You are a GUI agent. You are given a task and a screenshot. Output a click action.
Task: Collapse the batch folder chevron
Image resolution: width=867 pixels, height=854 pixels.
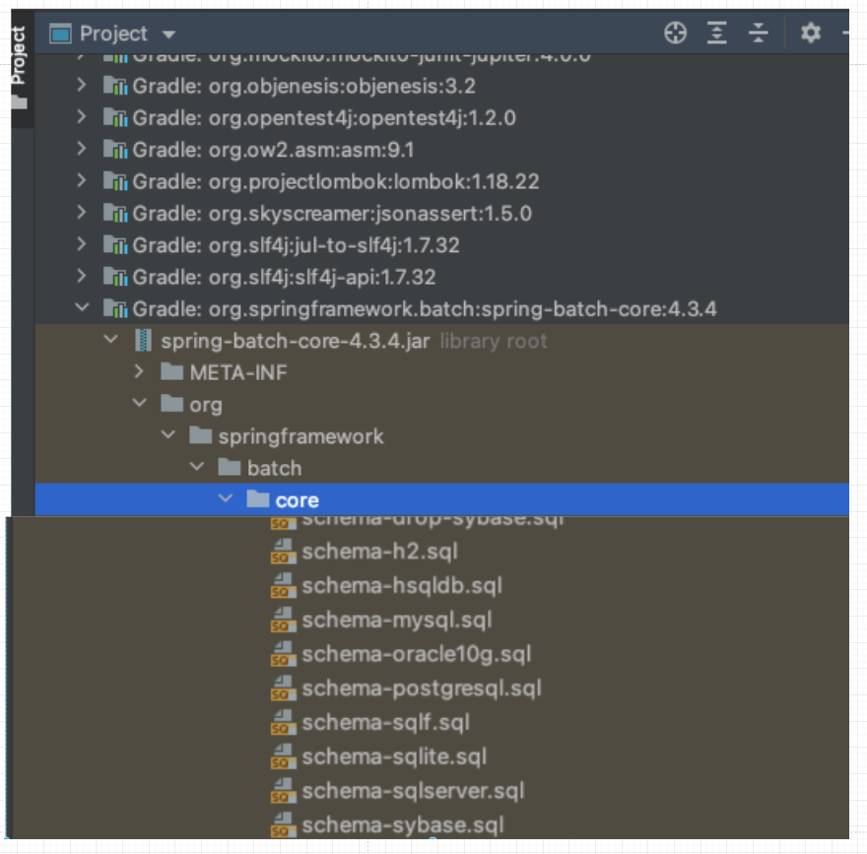point(197,467)
